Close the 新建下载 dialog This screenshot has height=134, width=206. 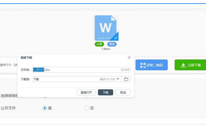(x=129, y=57)
